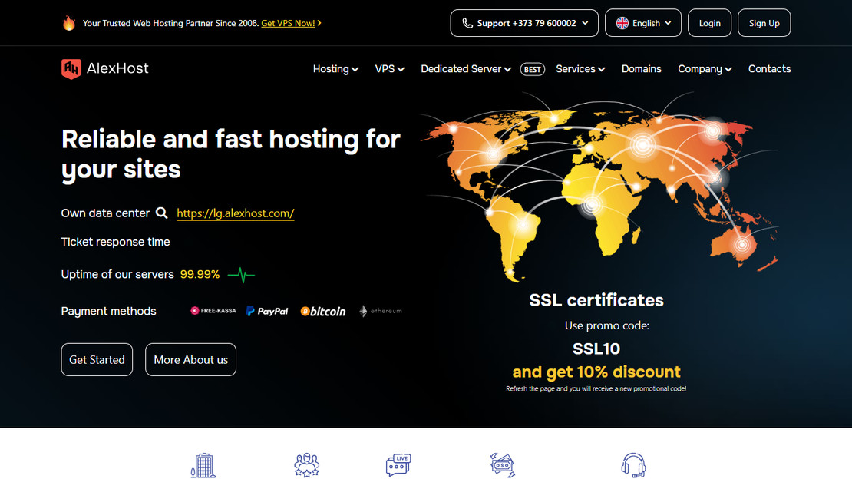Click the 99.99% uptime value
This screenshot has height=479, width=852.
pos(200,274)
